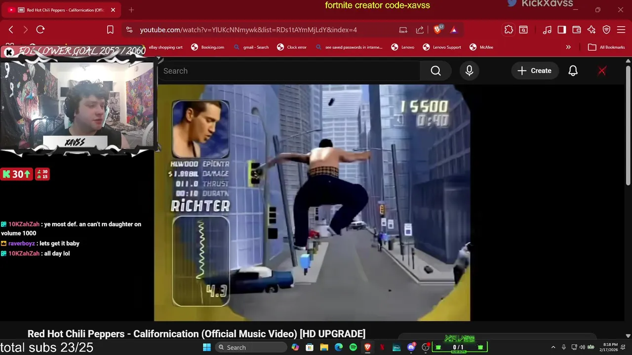Share this page using share icon
The image size is (632, 355).
(x=420, y=30)
